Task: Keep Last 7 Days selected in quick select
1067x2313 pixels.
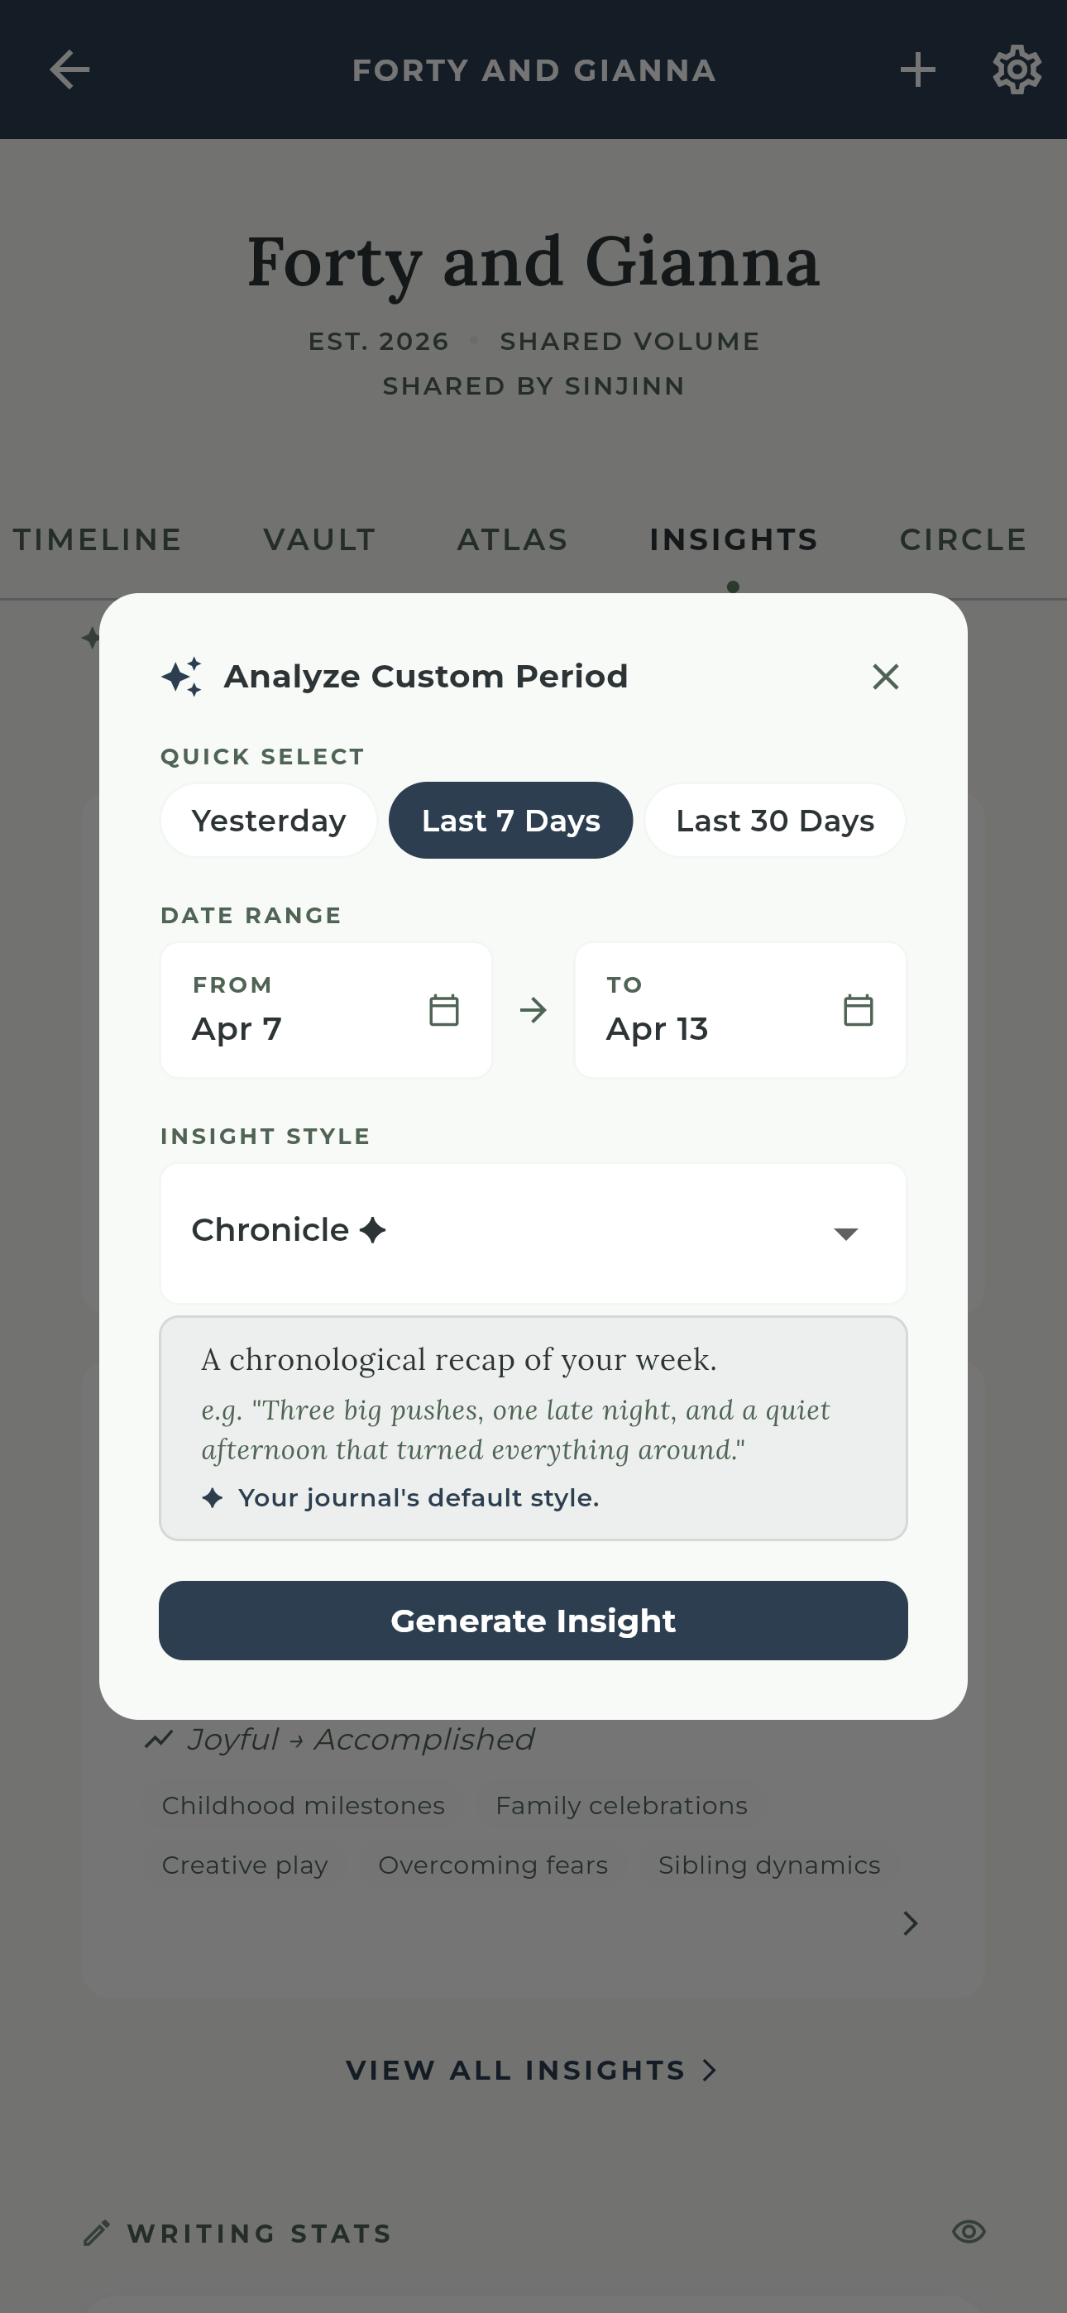Action: click(x=510, y=820)
